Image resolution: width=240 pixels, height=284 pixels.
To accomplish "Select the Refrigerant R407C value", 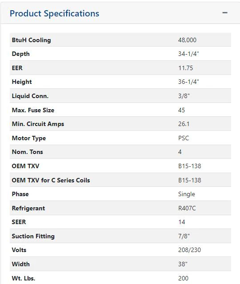I will [x=187, y=208].
